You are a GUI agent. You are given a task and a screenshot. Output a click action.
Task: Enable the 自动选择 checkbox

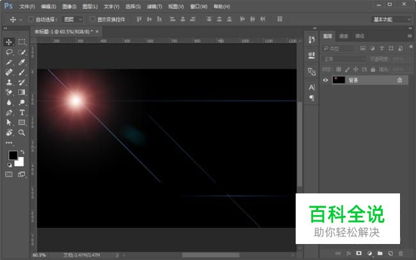(x=31, y=19)
